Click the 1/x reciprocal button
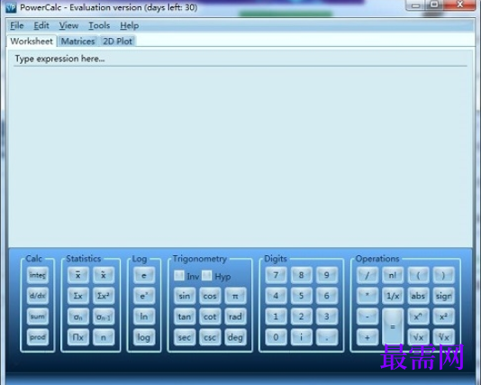The height and width of the screenshot is (385, 481). (x=393, y=296)
